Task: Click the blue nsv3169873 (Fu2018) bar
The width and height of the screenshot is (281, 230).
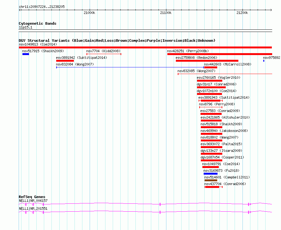Action: [211, 174]
